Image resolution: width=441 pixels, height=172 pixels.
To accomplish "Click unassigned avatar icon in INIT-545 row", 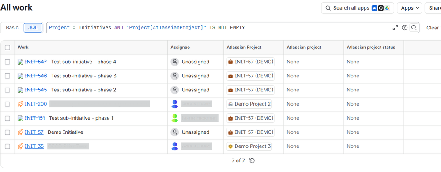I will pos(175,90).
